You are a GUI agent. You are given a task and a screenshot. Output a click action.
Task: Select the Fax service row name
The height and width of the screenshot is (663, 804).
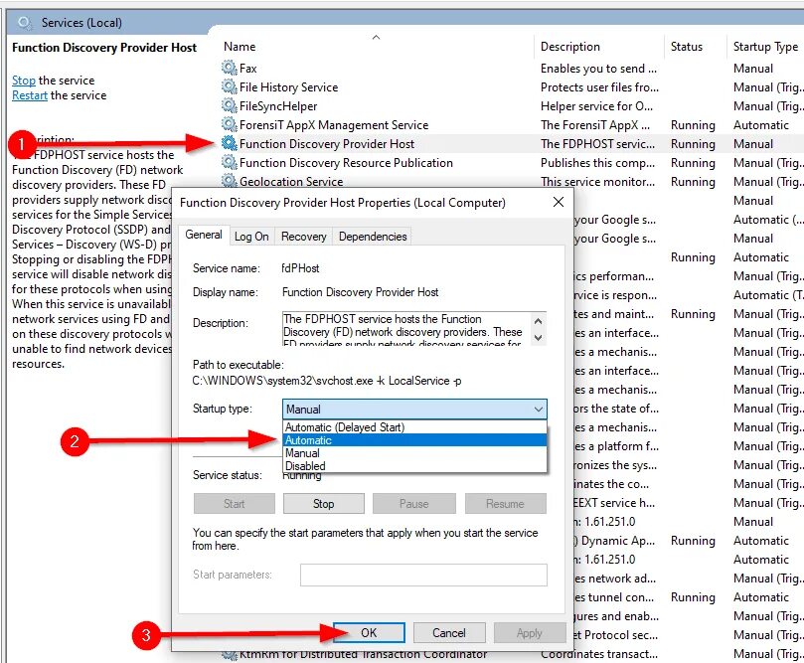(248, 69)
